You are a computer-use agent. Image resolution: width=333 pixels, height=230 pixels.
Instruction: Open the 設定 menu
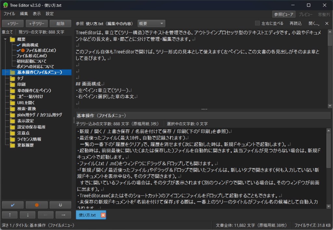tap(50, 14)
